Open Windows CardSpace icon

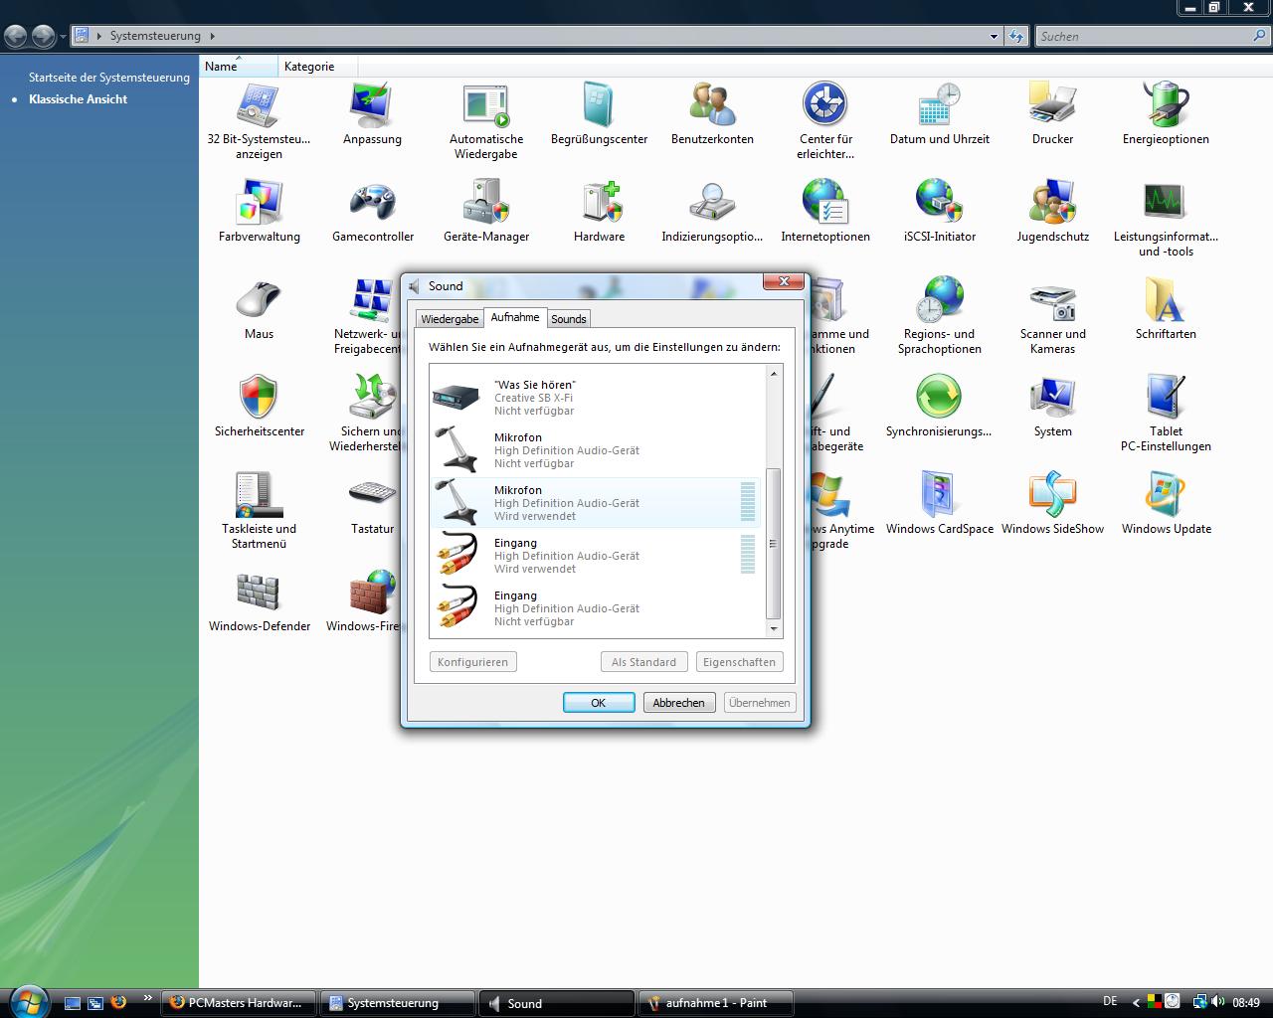point(939,503)
